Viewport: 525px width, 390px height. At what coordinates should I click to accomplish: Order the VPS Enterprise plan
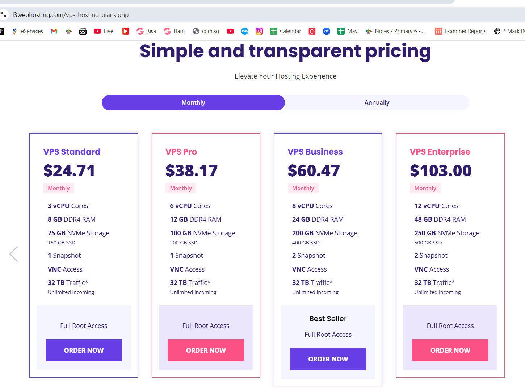tap(450, 350)
